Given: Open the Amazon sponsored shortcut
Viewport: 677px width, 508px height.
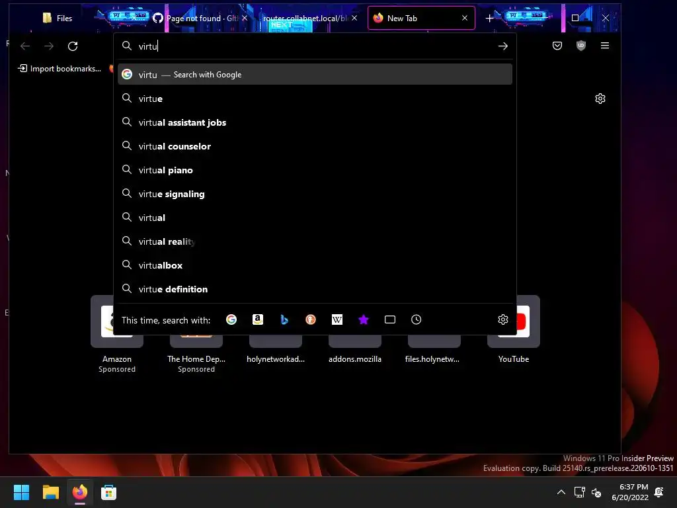Looking at the screenshot, I should click(x=116, y=335).
